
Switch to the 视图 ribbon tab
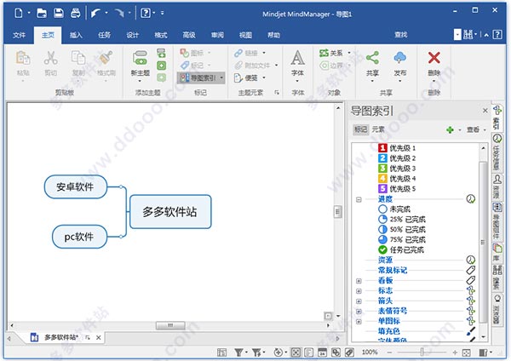245,35
